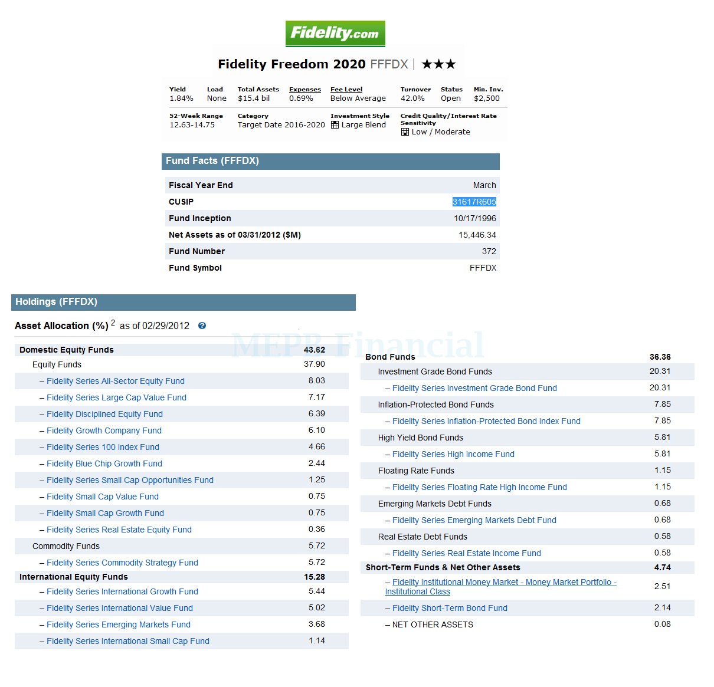Open Fidelity Series International Growth Fund

coord(122,591)
